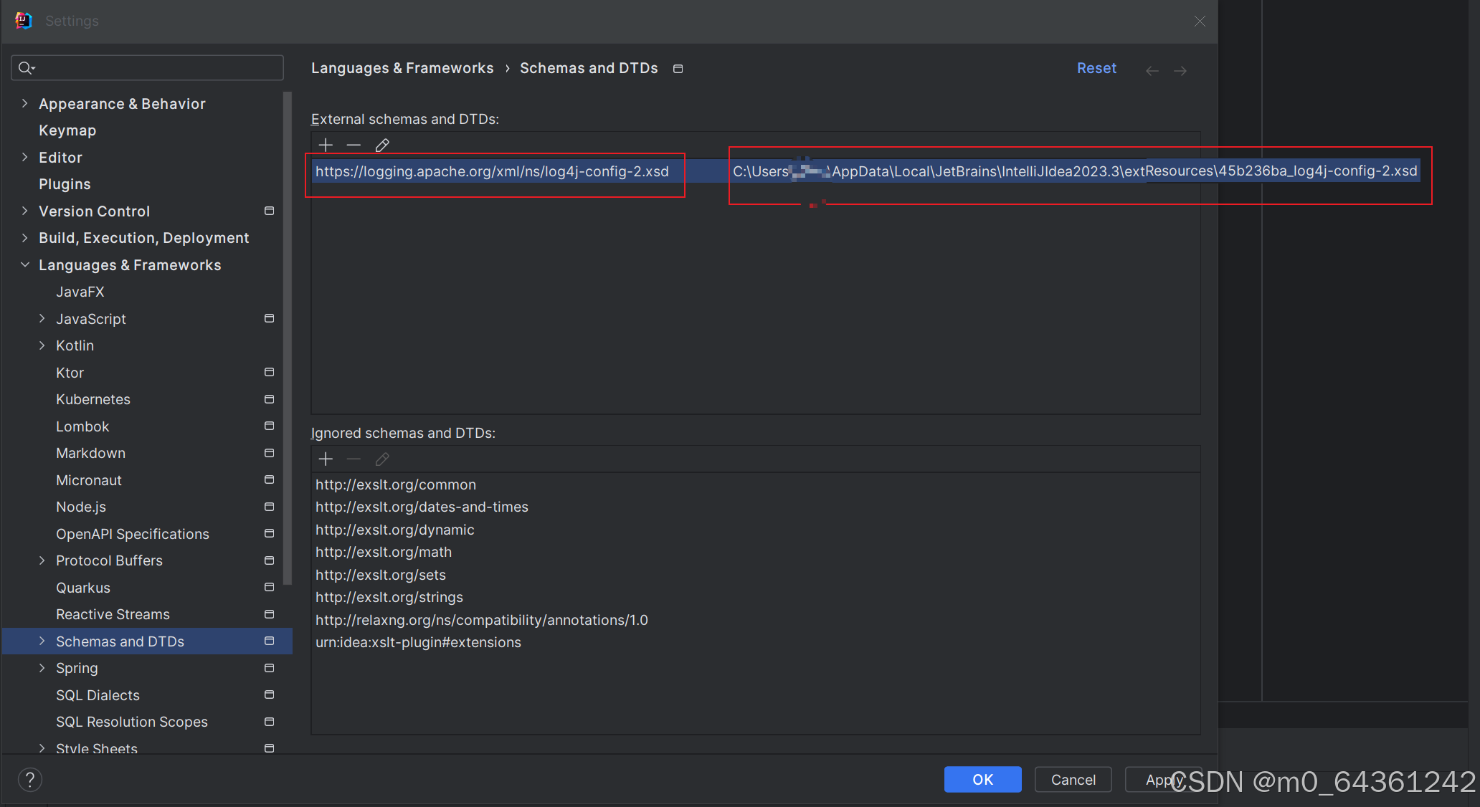Expand the Editor section
Viewport: 1480px width, 807px height.
(x=24, y=157)
